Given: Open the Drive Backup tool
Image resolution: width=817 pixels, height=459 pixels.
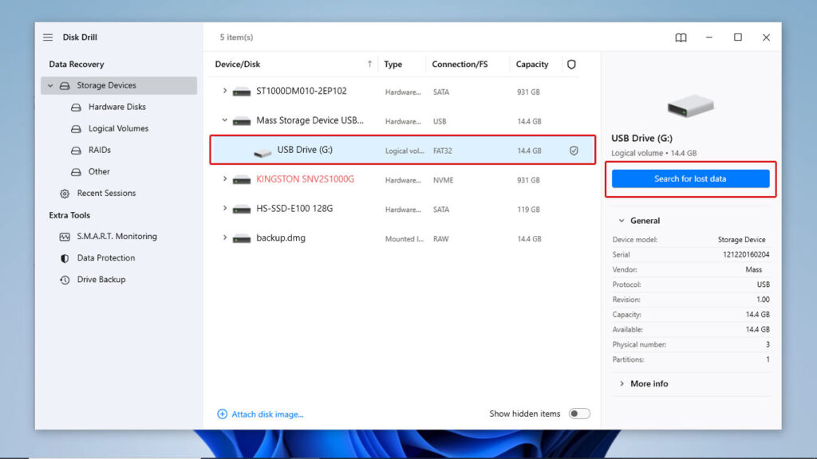Looking at the screenshot, I should pos(103,279).
